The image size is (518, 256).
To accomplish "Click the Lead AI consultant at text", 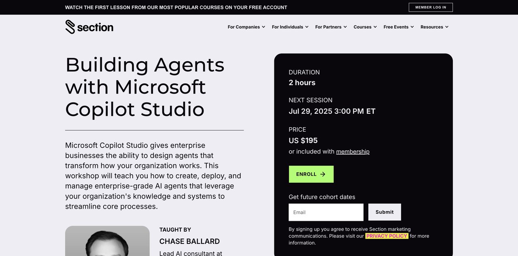I will (191, 254).
